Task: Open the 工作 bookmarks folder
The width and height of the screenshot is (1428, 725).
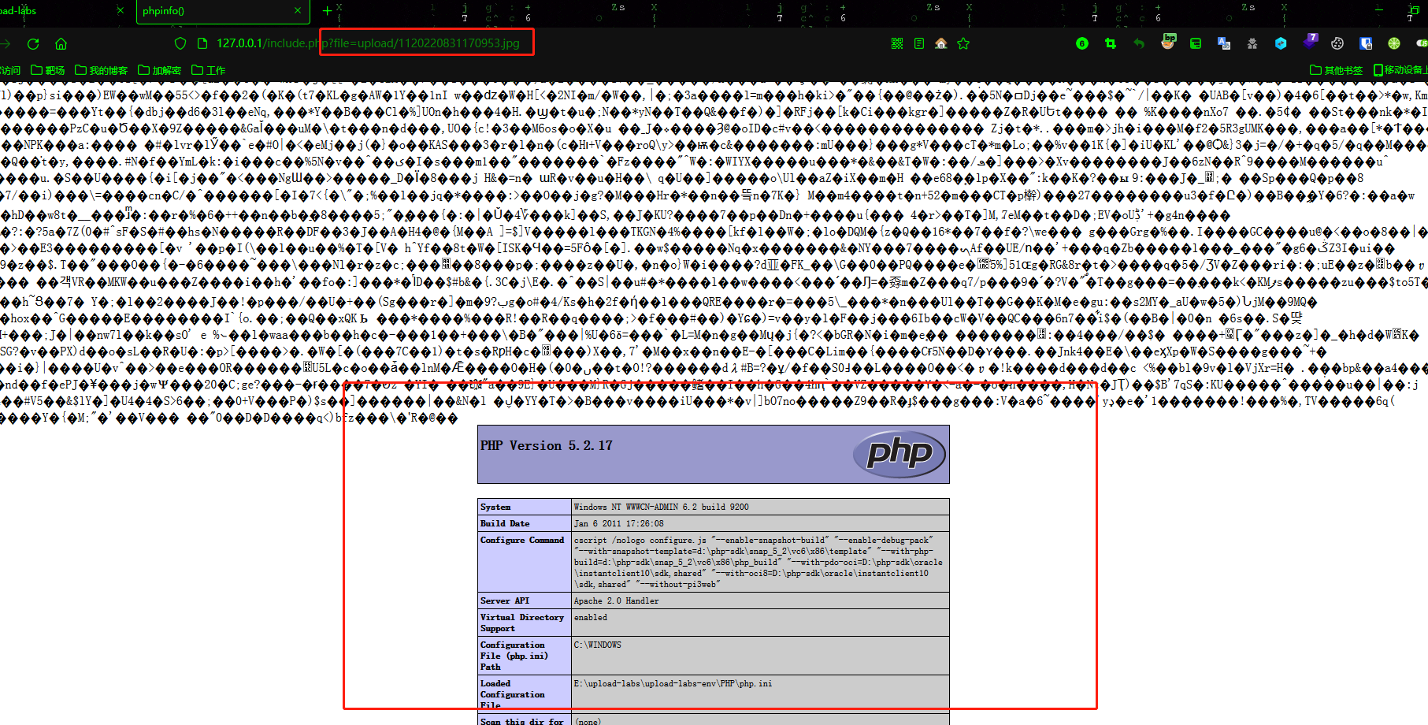Action: point(209,70)
